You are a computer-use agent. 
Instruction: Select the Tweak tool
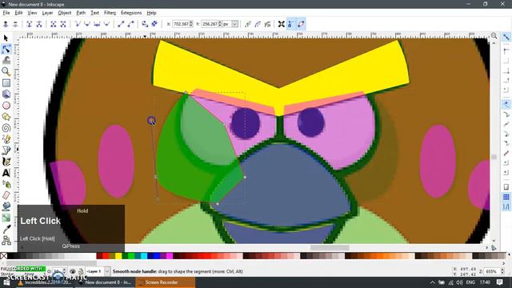[x=6, y=61]
